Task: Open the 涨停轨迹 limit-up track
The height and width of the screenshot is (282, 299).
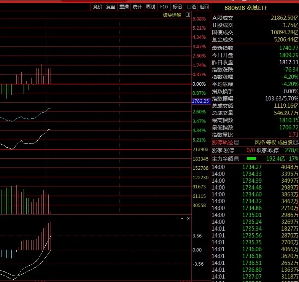Action: [x=223, y=142]
